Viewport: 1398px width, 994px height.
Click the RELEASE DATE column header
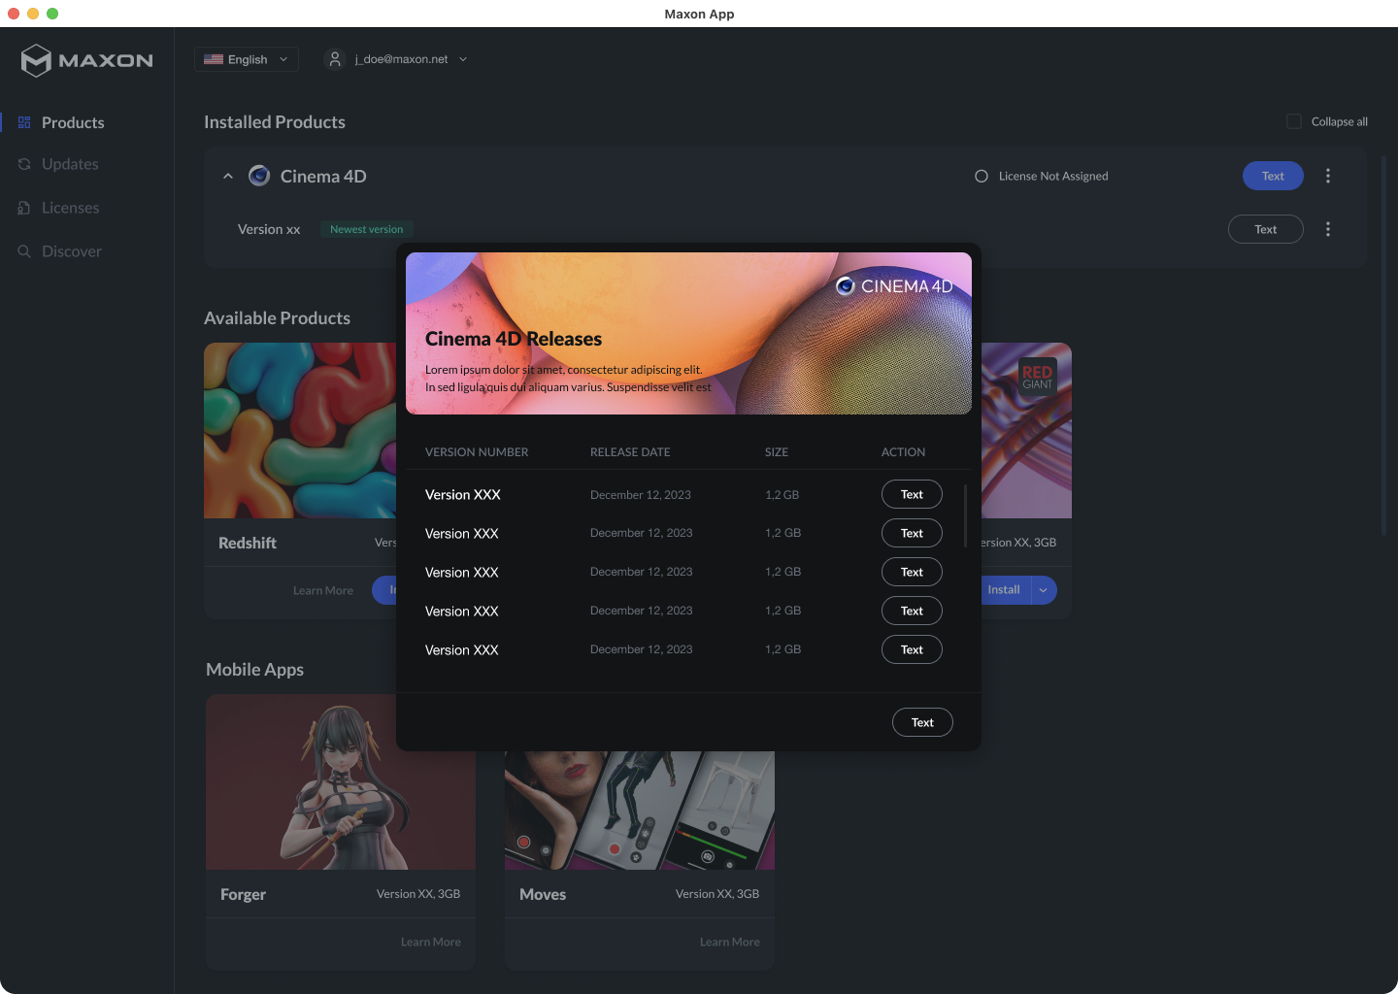tap(630, 452)
